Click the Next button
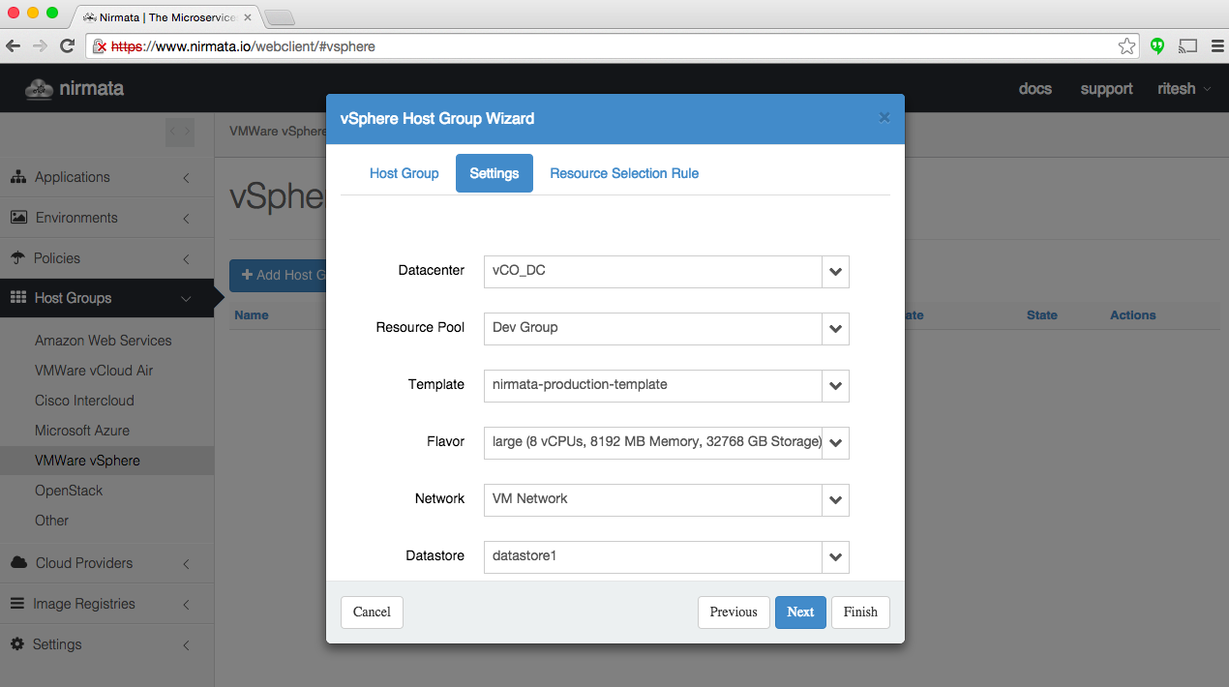This screenshot has height=687, width=1229. coord(800,612)
